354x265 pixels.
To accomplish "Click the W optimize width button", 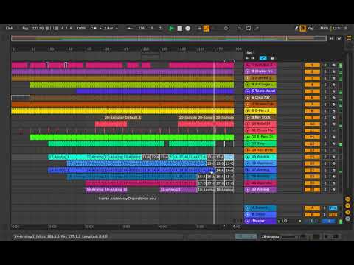I will pos(339,38).
